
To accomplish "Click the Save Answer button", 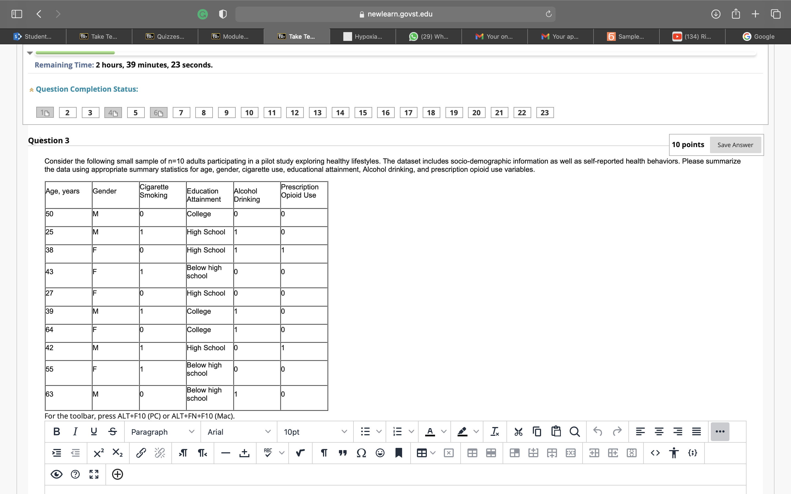I will pos(735,145).
